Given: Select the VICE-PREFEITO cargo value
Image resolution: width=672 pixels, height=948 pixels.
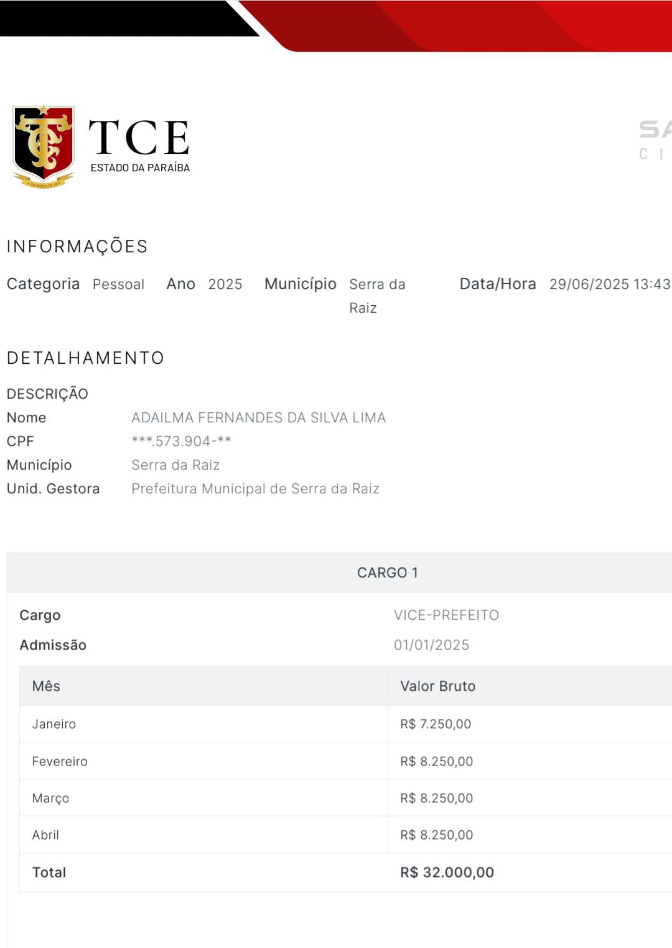Looking at the screenshot, I should point(446,615).
